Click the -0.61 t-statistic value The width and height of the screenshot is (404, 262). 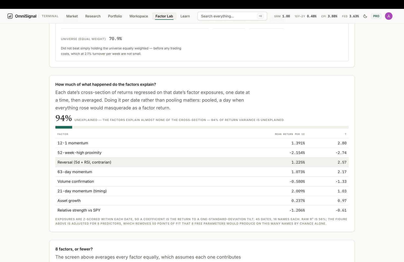tap(341, 210)
